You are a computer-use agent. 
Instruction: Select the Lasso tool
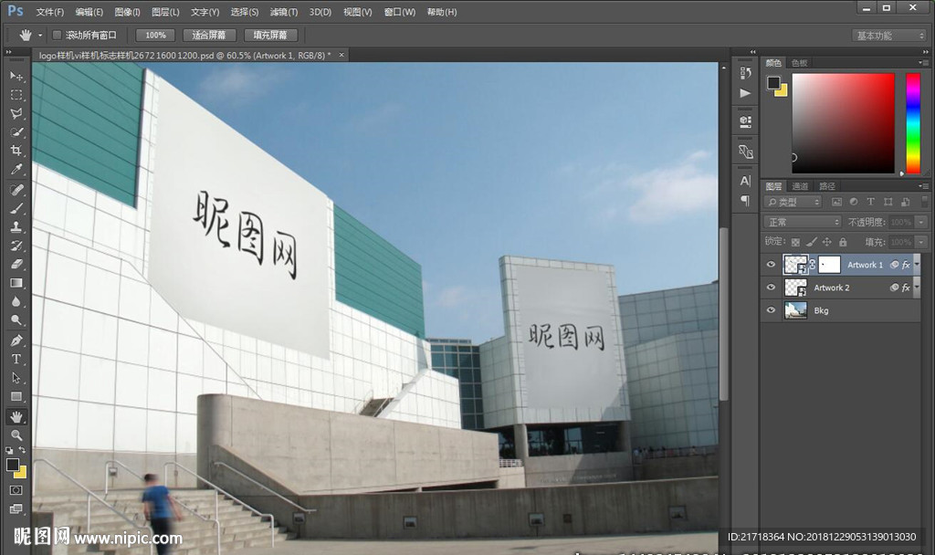16,114
